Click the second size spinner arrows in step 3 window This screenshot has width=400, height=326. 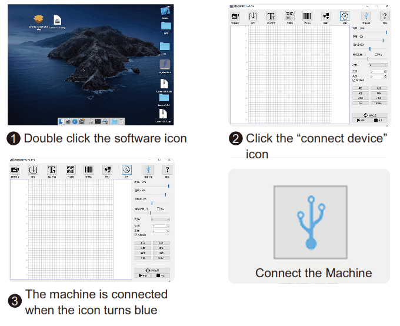(x=168, y=231)
